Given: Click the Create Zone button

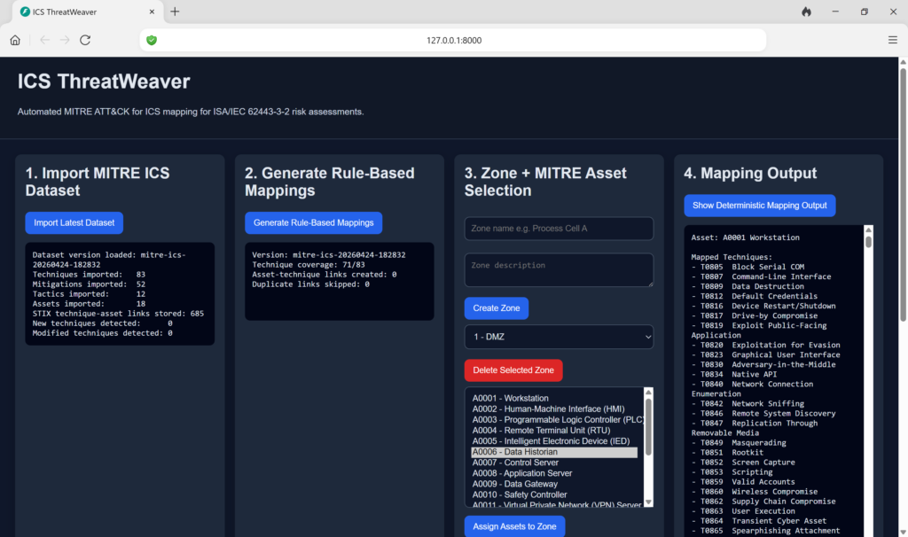Looking at the screenshot, I should click(497, 307).
